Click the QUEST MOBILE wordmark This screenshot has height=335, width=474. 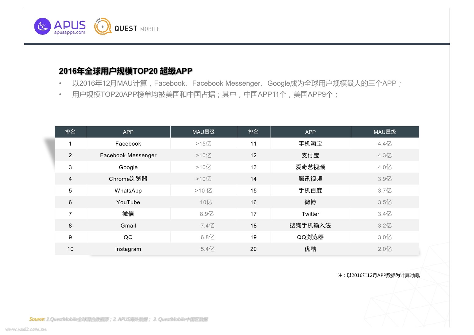tap(137, 29)
